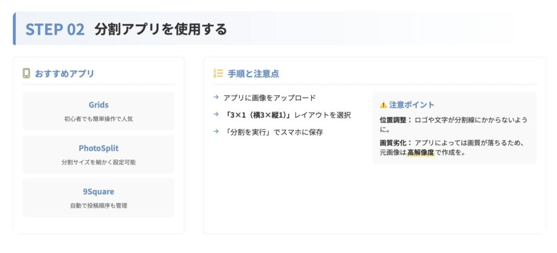Select the Grids app card
The width and height of the screenshot is (557, 253).
[98, 110]
